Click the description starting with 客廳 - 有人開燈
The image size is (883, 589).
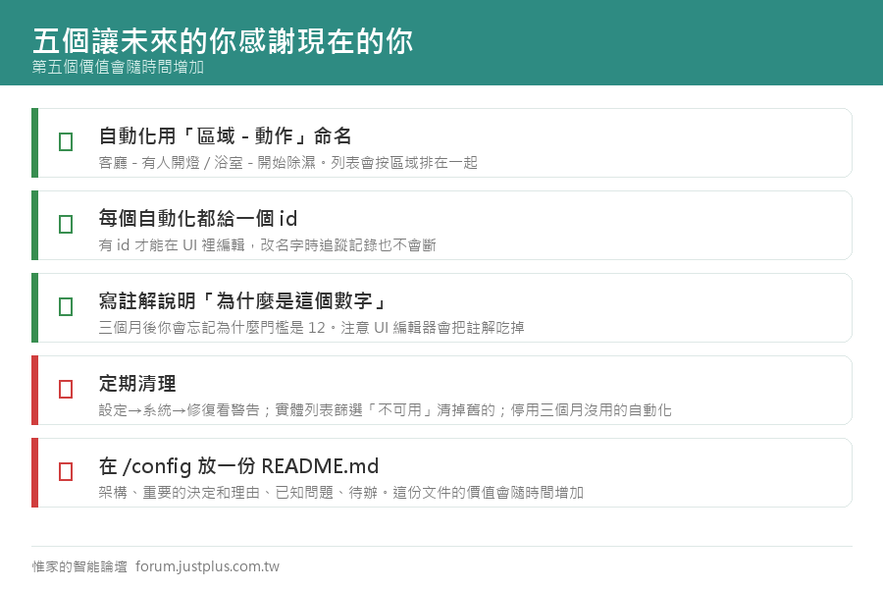point(287,163)
